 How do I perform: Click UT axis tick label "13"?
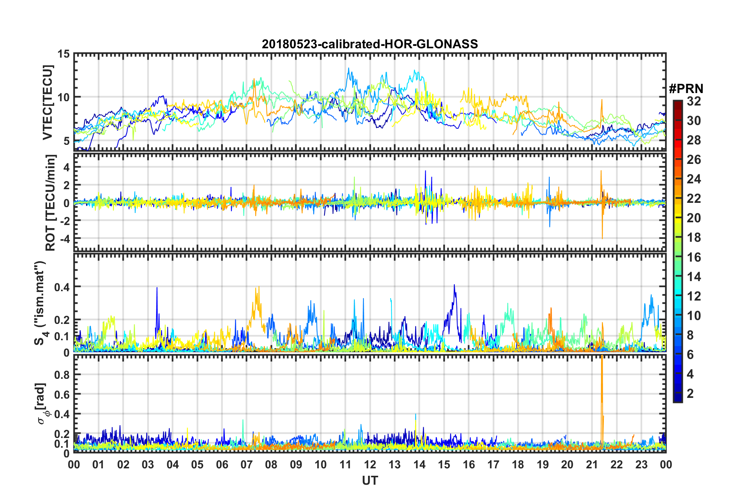(x=395, y=464)
